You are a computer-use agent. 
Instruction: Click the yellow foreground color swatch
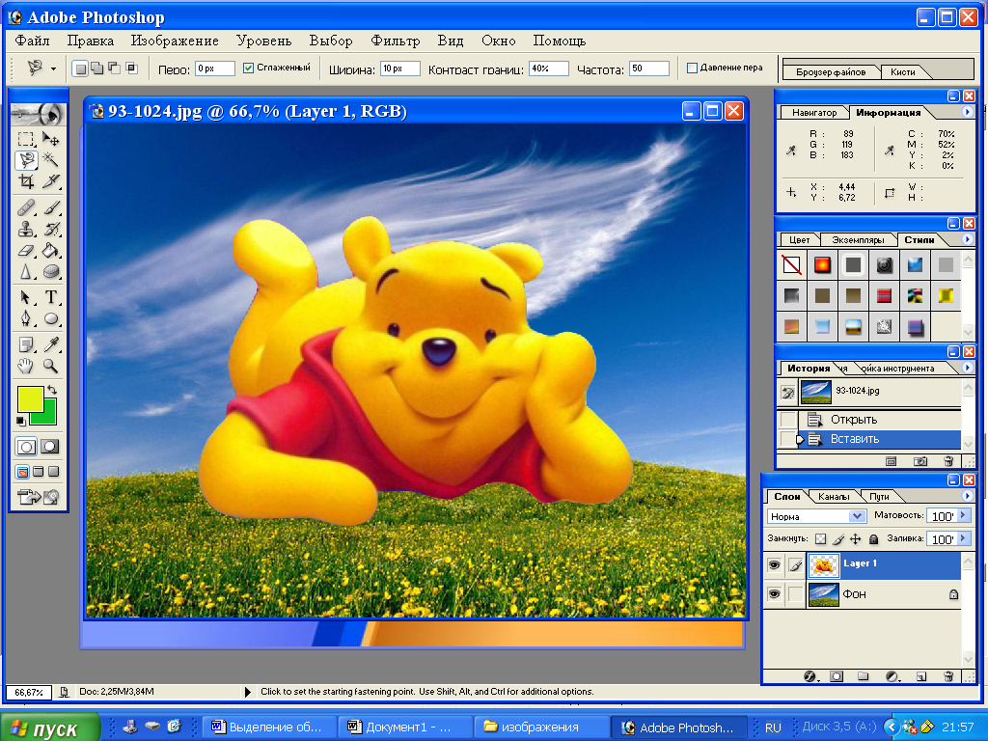[x=30, y=399]
